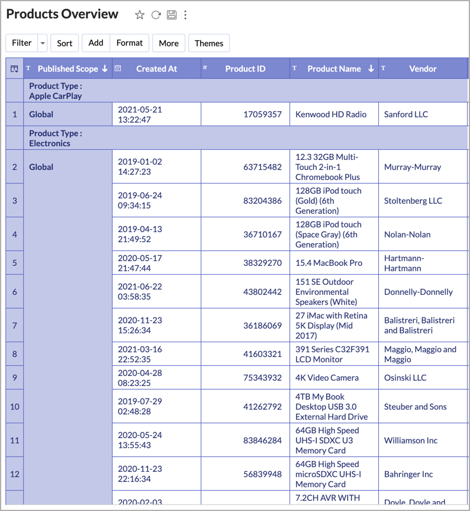The height and width of the screenshot is (511, 470).
Task: Click the number type icon in Product ID header
Action: [x=205, y=68]
